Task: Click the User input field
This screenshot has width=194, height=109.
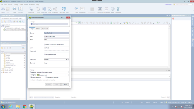Action: [56, 48]
